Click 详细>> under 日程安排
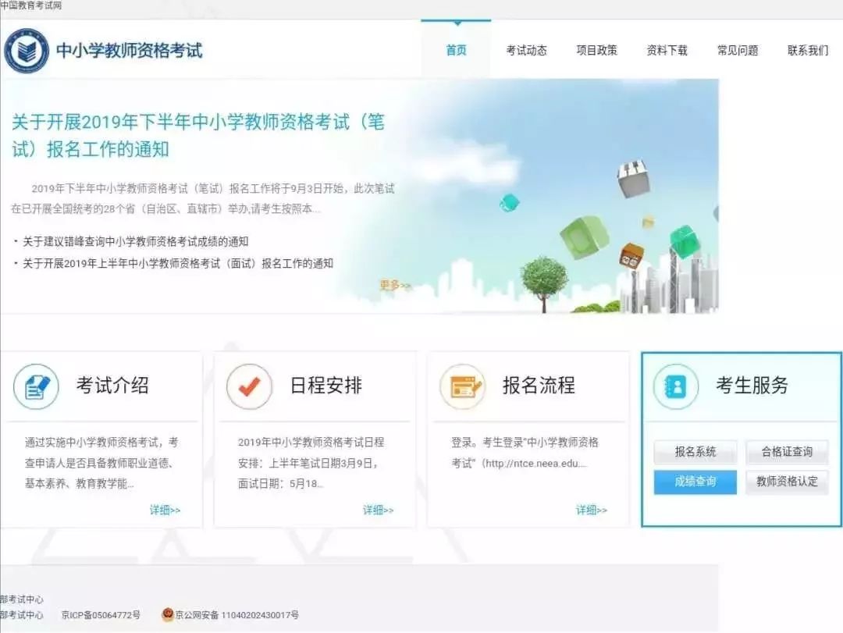This screenshot has width=843, height=633. 379,510
